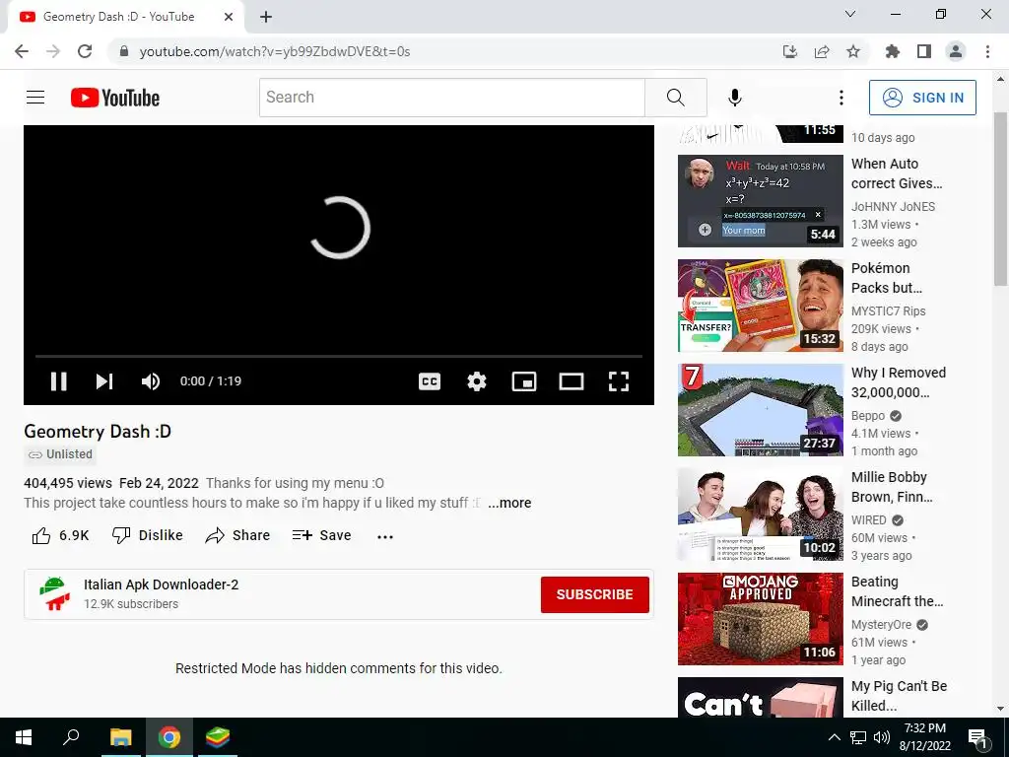Viewport: 1009px width, 757px height.
Task: Like the video with thumbs up
Action: [60, 535]
